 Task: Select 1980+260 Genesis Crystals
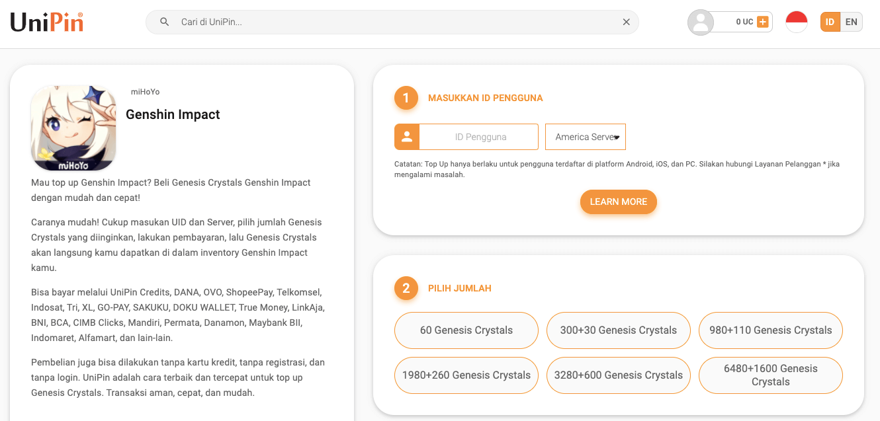[x=466, y=375]
